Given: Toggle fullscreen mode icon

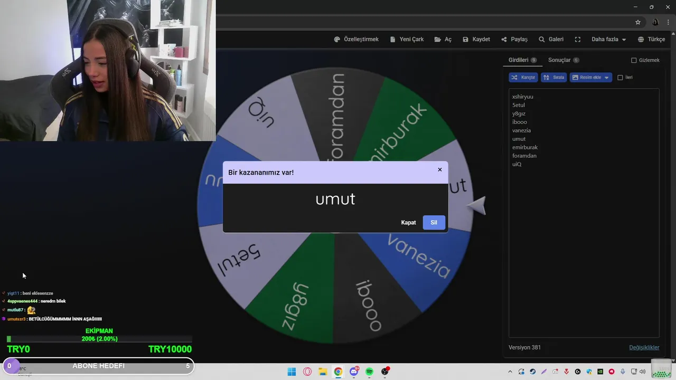Looking at the screenshot, I should click(x=578, y=40).
